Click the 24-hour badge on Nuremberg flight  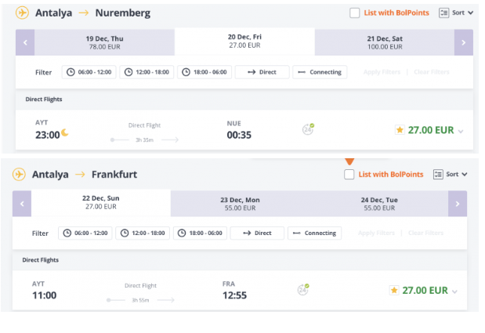(308, 129)
